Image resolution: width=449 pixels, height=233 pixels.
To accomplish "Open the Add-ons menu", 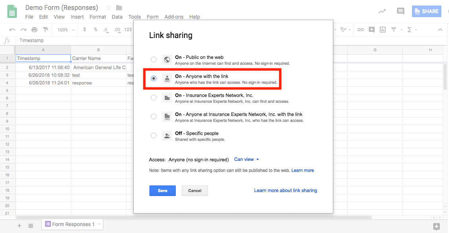I will tap(174, 17).
